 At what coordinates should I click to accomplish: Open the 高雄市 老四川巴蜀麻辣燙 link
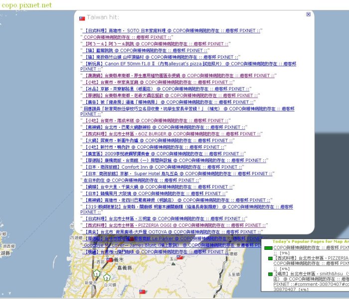pos(176,200)
